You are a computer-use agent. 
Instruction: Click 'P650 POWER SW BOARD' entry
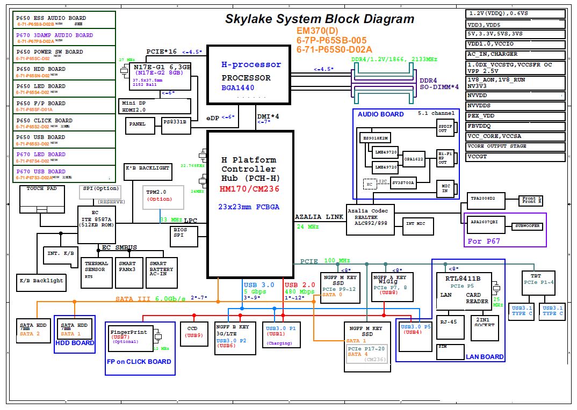click(64, 54)
